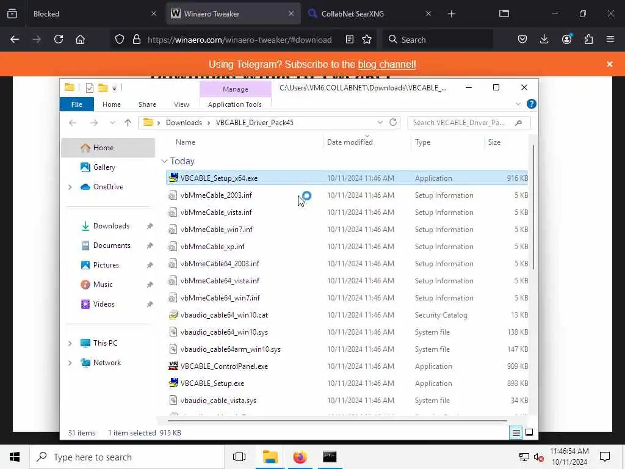Open the Home ribbon tab

pos(111,104)
